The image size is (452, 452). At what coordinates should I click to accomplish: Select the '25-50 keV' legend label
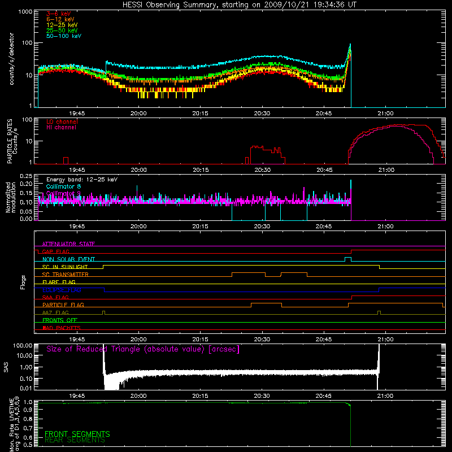(x=62, y=31)
